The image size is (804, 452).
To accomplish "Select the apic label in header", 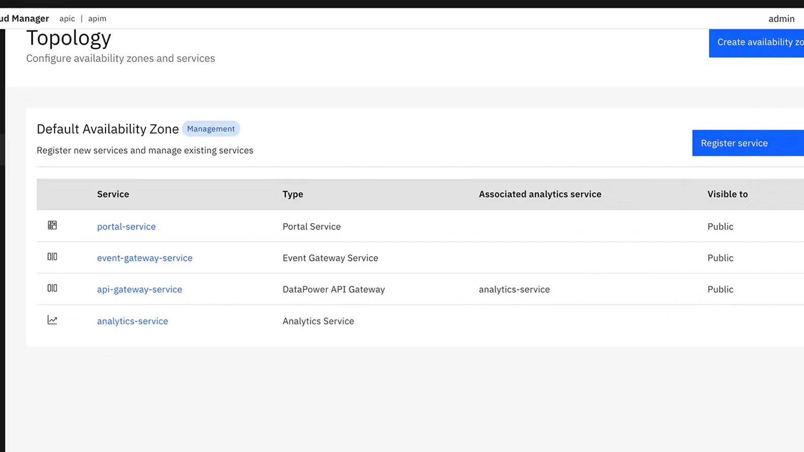I will (67, 19).
